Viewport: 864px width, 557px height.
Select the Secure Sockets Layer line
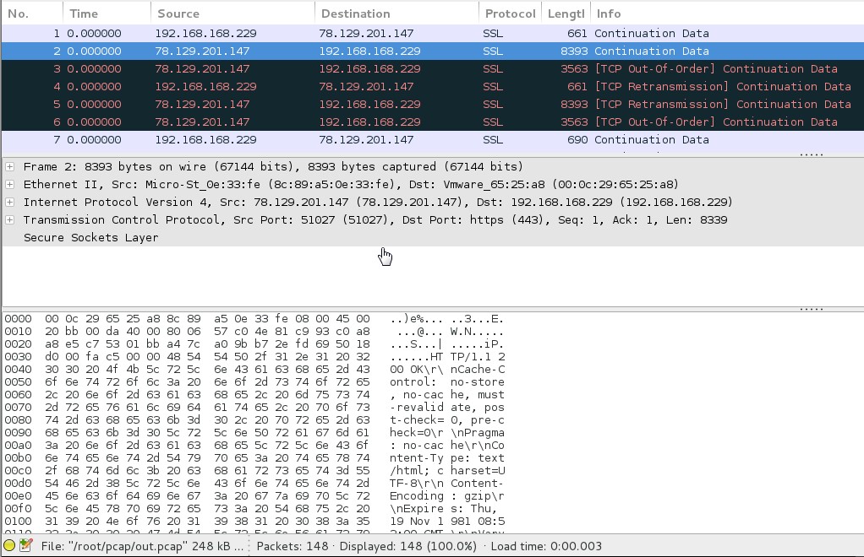[433, 237]
